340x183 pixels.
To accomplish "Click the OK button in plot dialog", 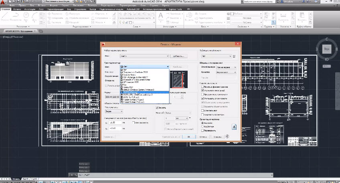I will (x=189, y=137).
